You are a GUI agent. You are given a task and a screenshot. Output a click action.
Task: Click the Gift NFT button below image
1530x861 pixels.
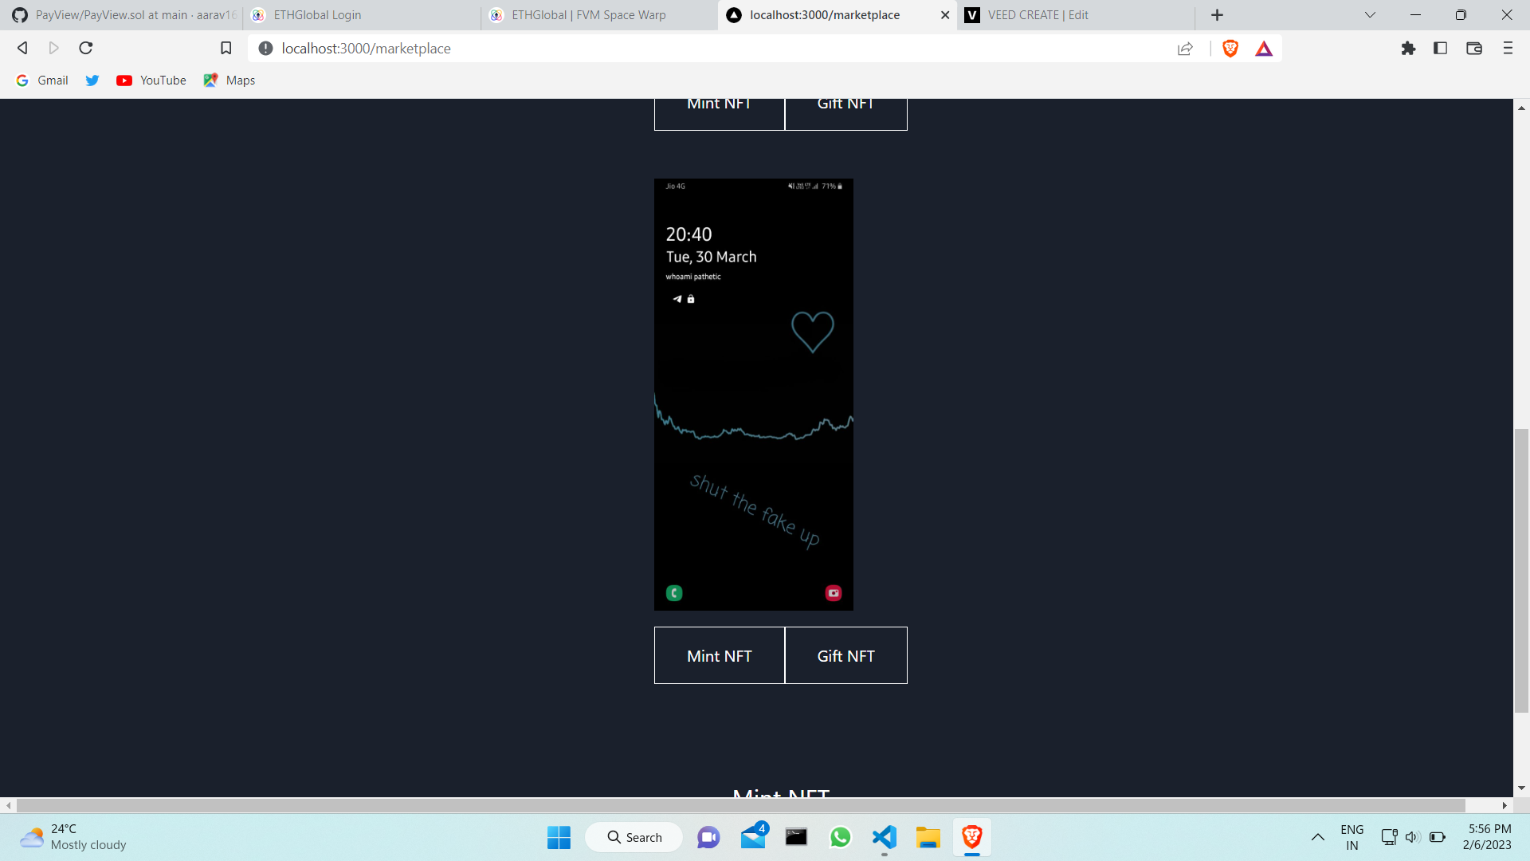[846, 656]
